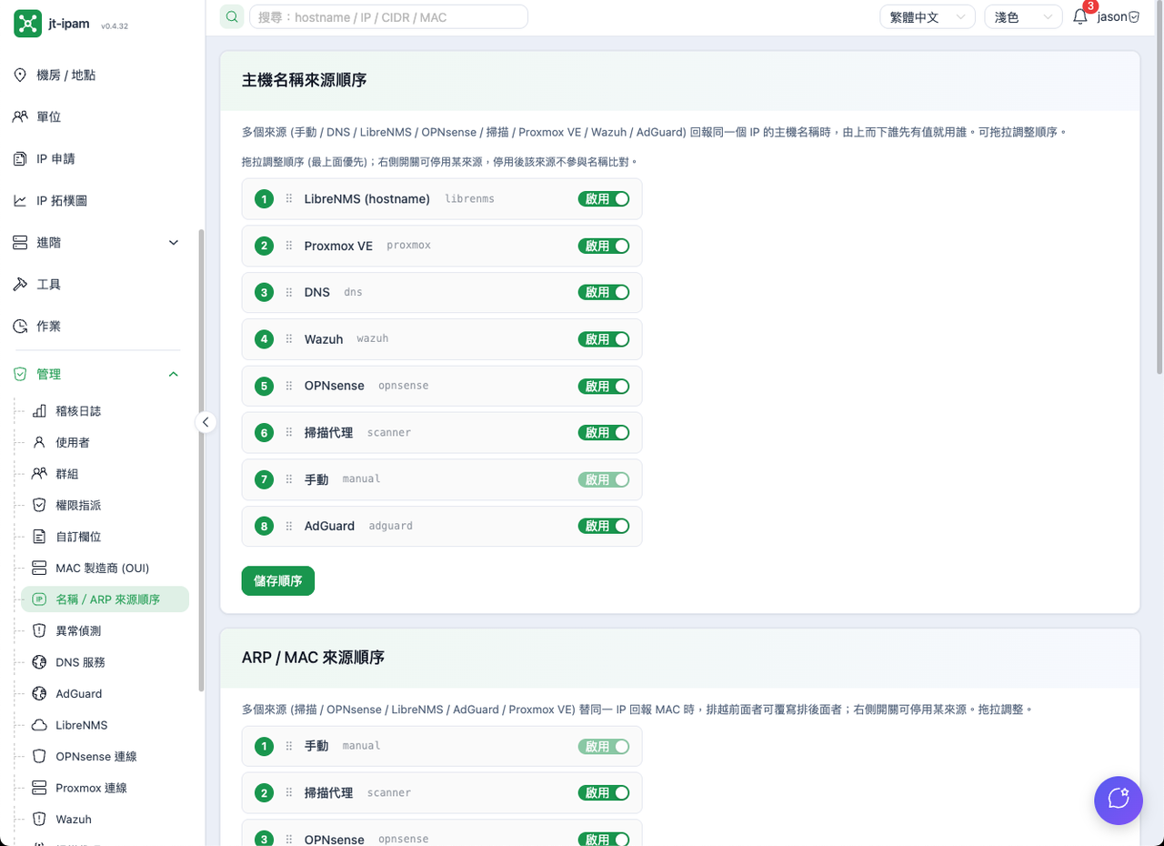Go to IP 申請 page

[x=96, y=158]
